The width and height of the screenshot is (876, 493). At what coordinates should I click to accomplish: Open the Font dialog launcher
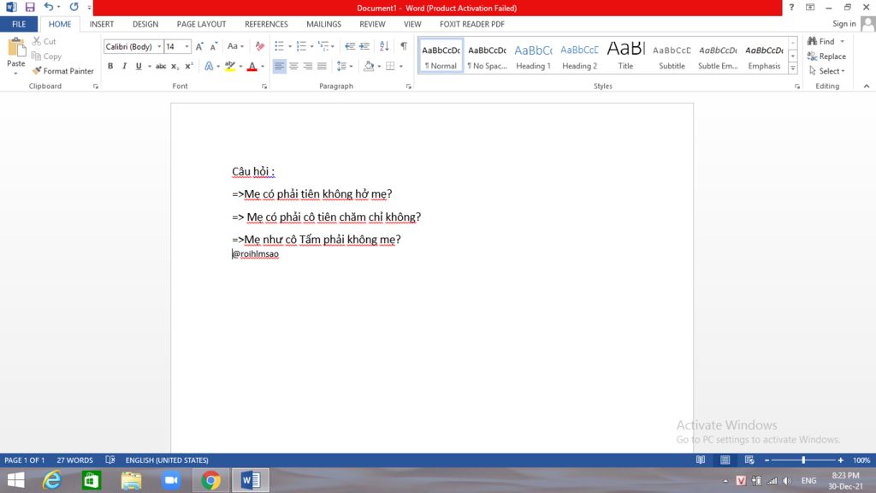(x=264, y=86)
